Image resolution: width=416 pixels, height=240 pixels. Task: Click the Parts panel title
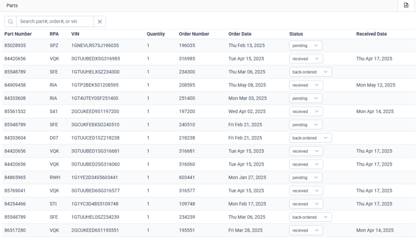12,5
